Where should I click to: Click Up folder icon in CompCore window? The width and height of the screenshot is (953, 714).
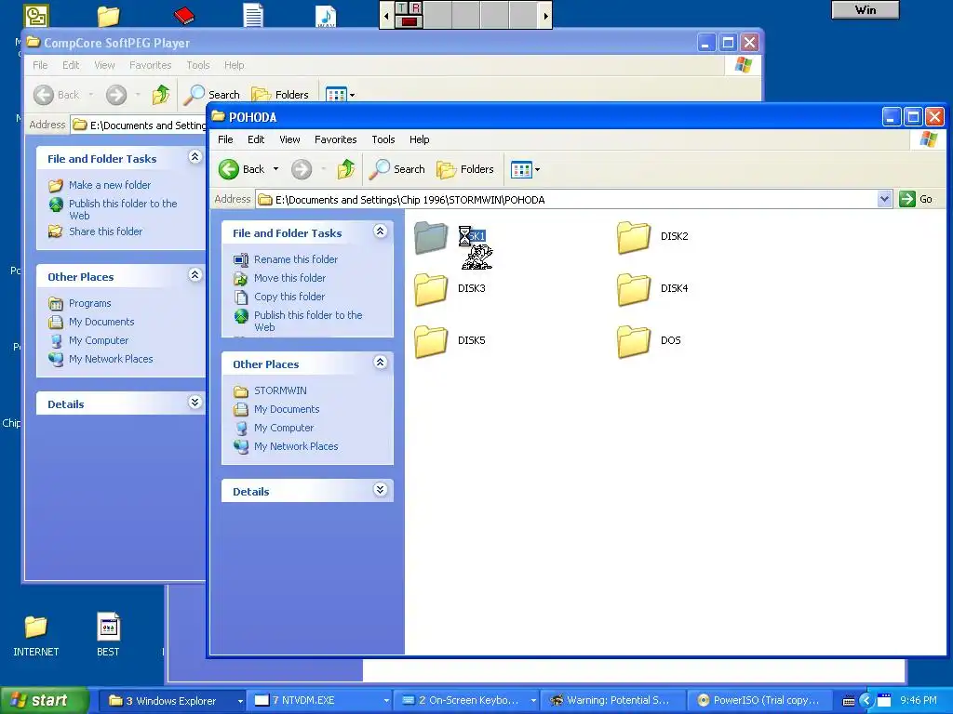[161, 95]
